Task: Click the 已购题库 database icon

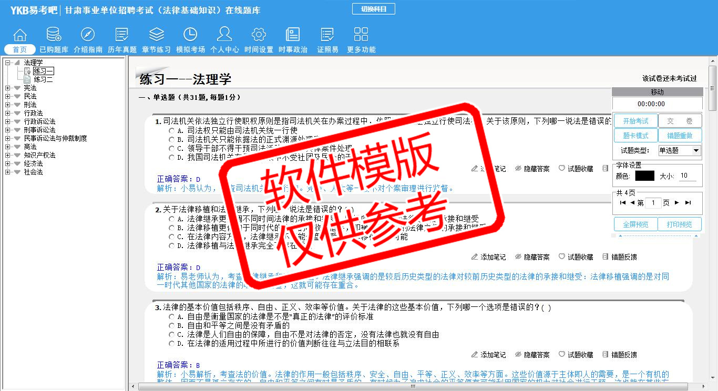Action: tap(54, 35)
